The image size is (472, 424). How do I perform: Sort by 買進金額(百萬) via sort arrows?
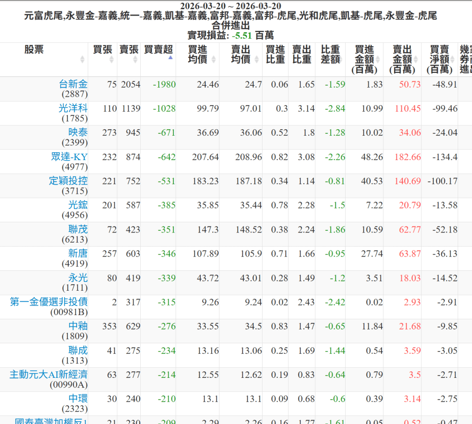[377, 60]
